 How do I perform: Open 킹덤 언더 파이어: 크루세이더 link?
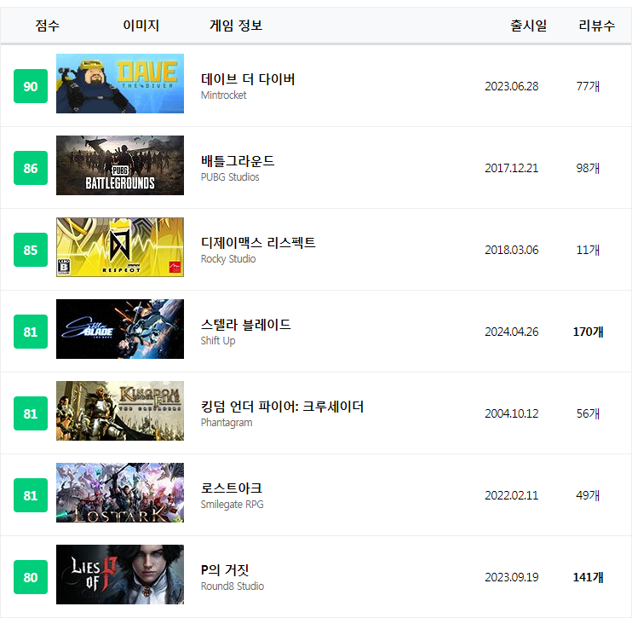282,407
